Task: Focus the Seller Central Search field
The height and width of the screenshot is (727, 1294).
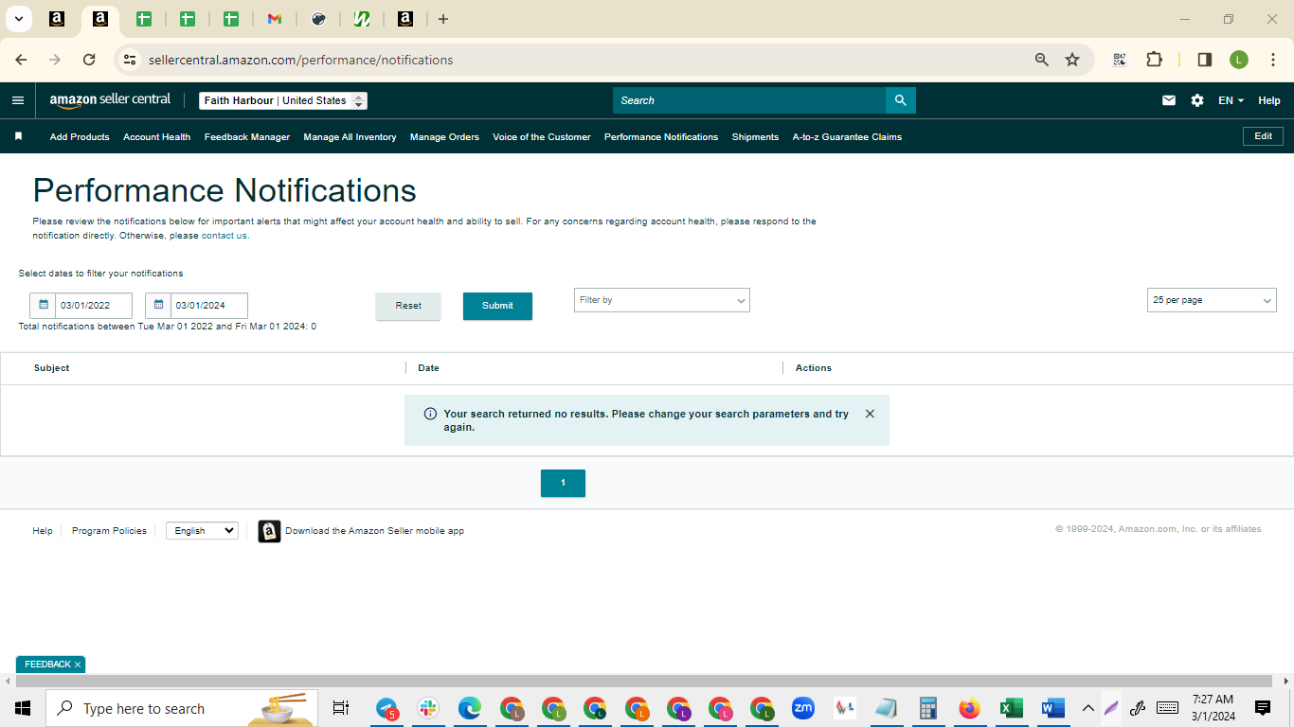Action: click(749, 100)
